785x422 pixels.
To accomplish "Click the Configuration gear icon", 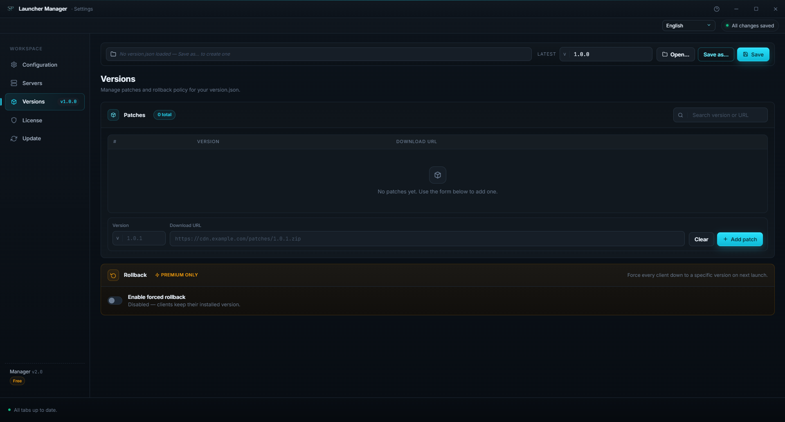I will tap(14, 65).
